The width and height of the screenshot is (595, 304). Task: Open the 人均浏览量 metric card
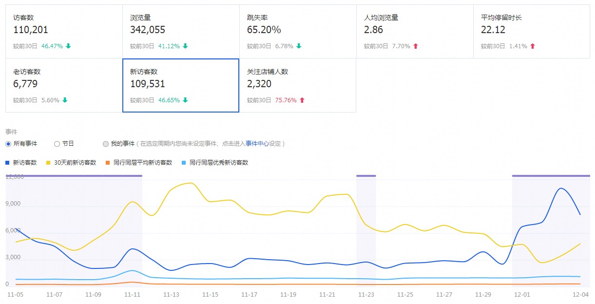click(415, 32)
